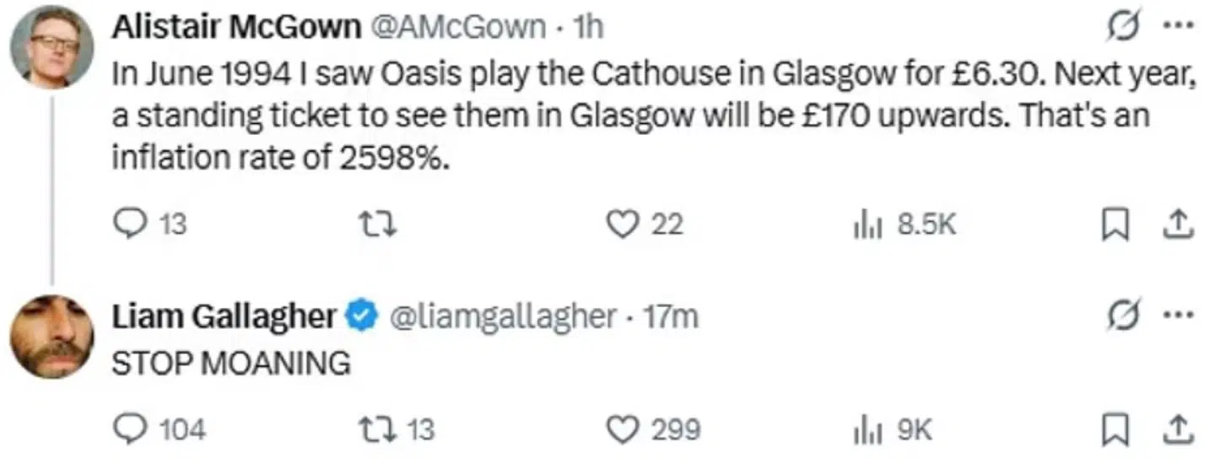Open Alistair McGown's profile picture
Screen dimensions: 1215x464
coord(52,46)
